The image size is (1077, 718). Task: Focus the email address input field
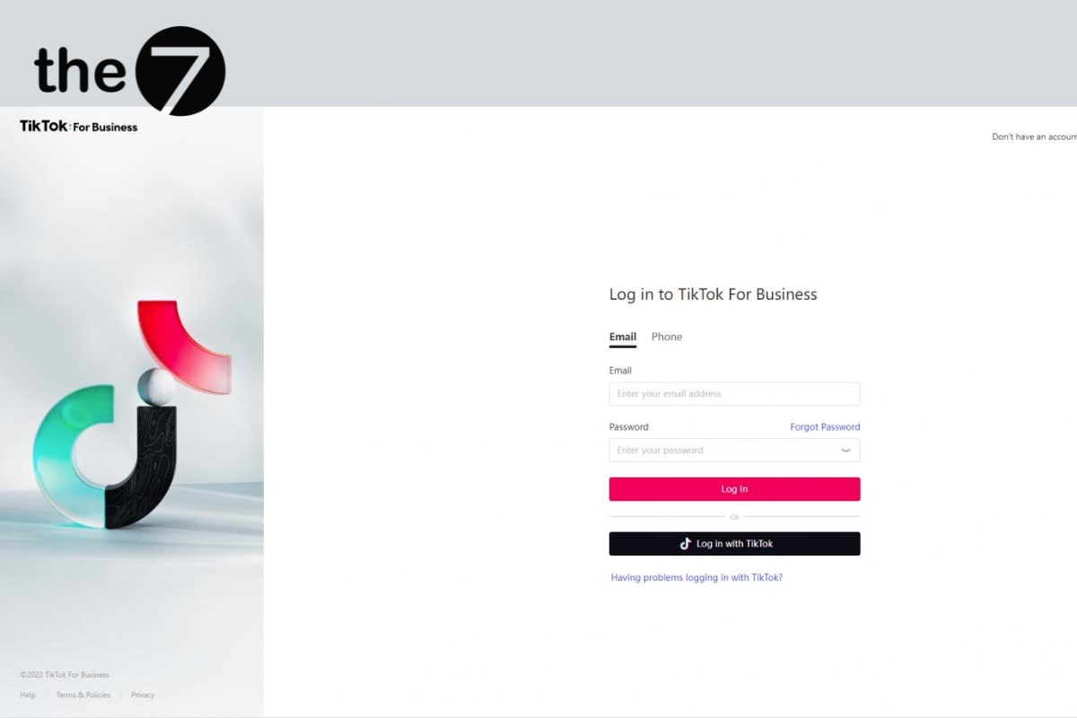[x=734, y=394]
